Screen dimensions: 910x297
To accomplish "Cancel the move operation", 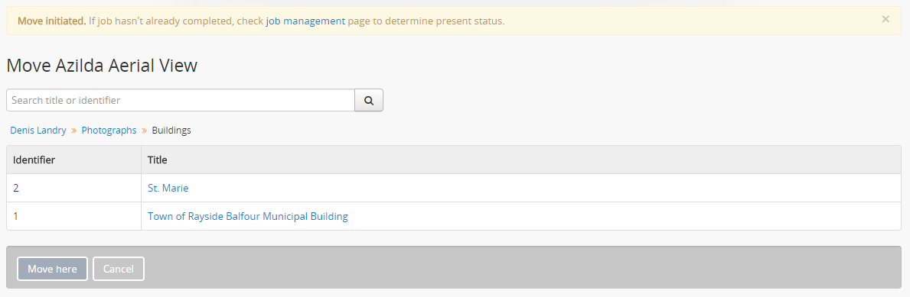I will pyautogui.click(x=119, y=269).
